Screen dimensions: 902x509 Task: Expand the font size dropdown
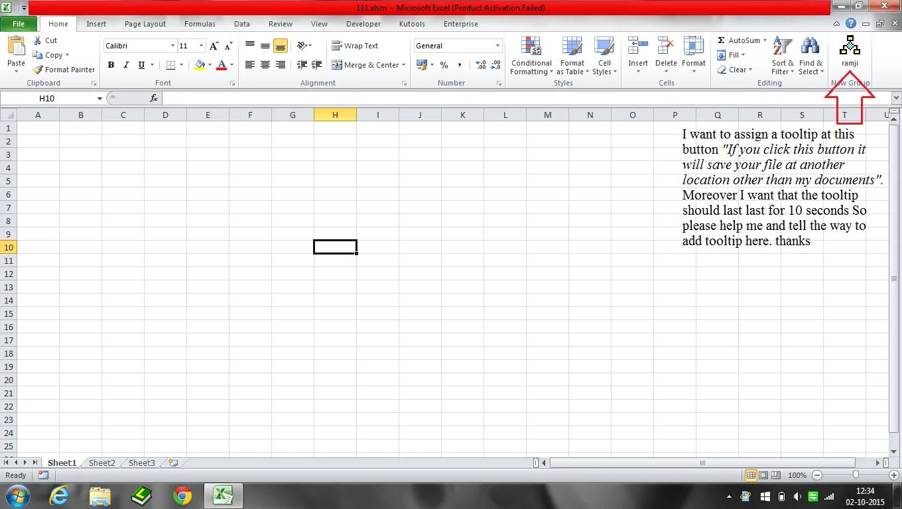[x=202, y=46]
